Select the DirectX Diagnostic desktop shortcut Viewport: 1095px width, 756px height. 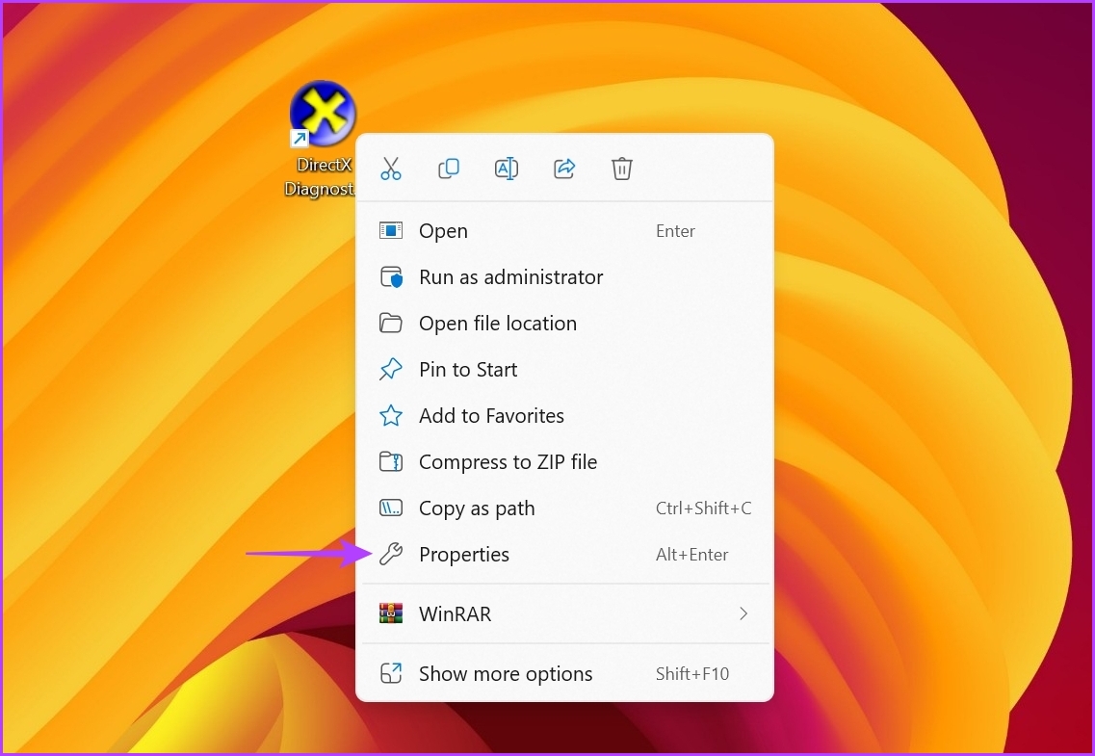point(322,139)
